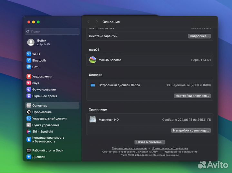Click the Описание window title
This screenshot has height=173, width=232.
(111, 22)
